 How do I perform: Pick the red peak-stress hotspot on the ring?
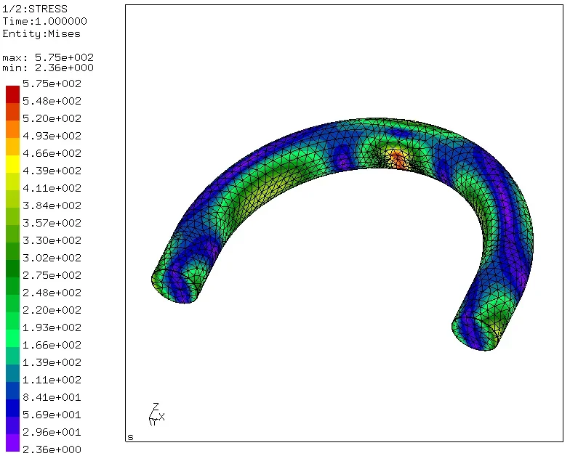coord(397,160)
